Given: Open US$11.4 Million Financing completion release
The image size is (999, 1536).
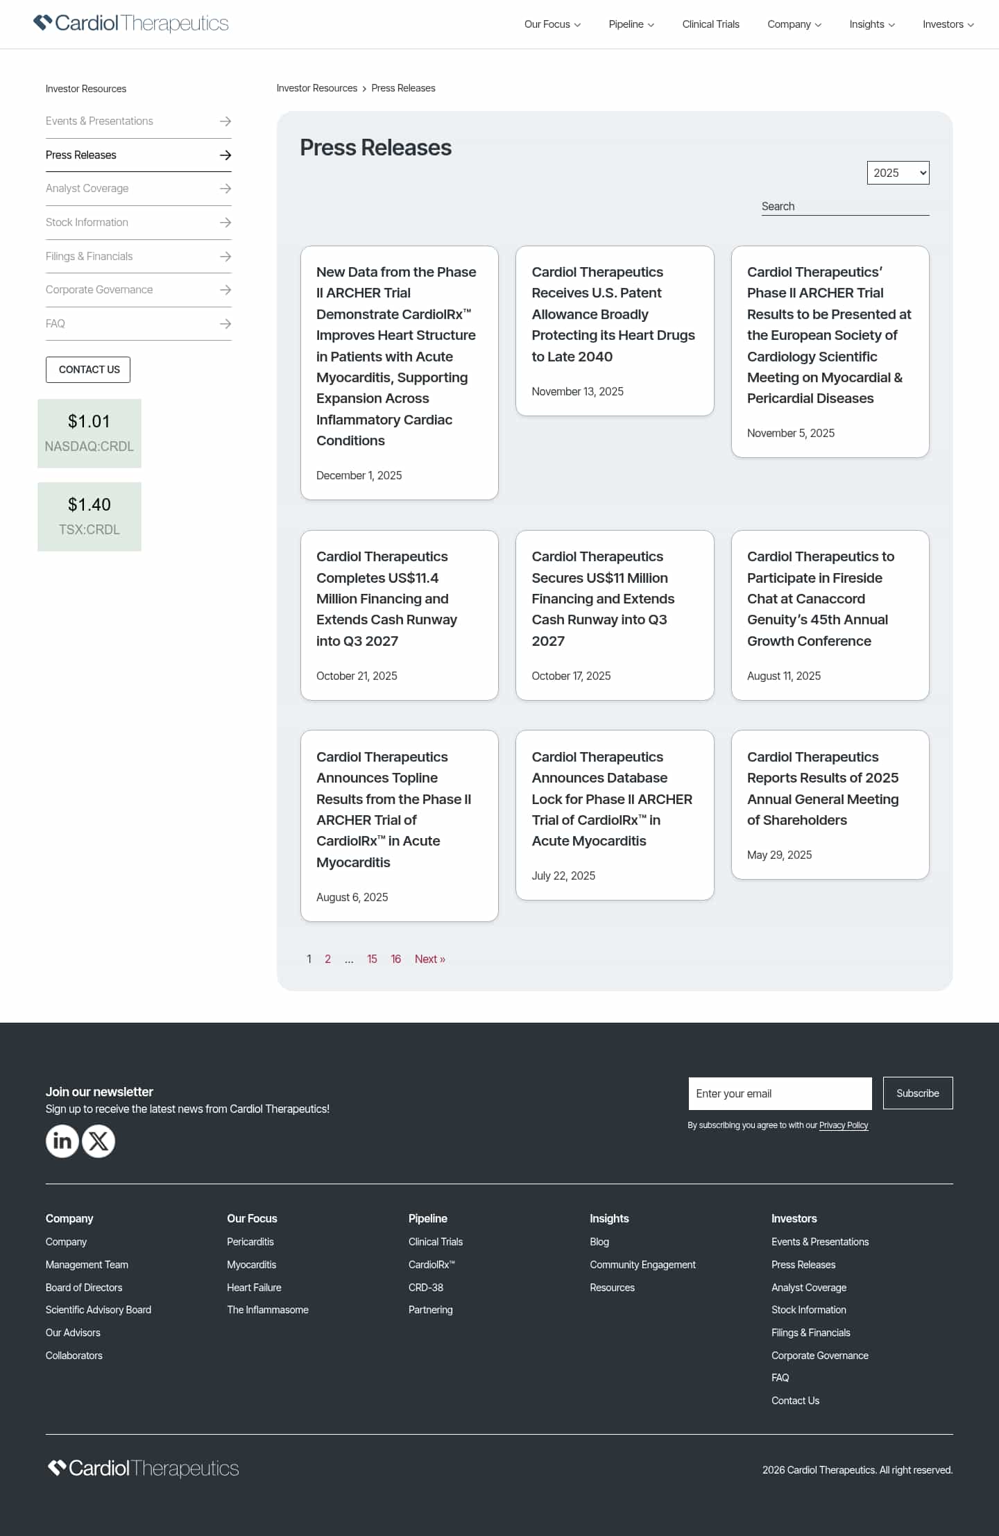Looking at the screenshot, I should tap(399, 615).
